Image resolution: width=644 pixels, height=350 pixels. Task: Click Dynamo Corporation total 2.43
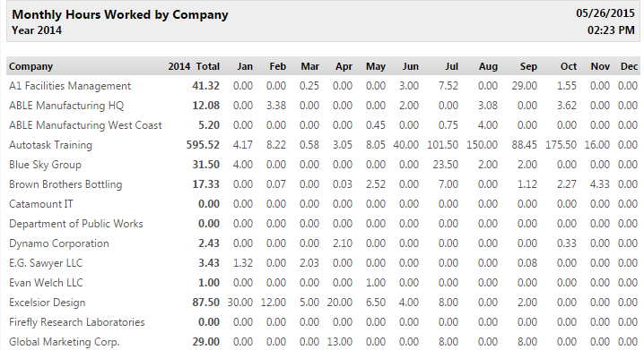[209, 243]
